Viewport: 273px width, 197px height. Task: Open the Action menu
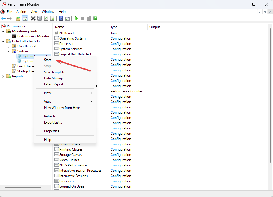tap(21, 12)
